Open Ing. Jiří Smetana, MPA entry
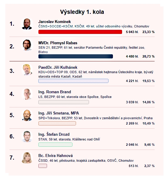This screenshot has width=167, height=180. (59, 113)
